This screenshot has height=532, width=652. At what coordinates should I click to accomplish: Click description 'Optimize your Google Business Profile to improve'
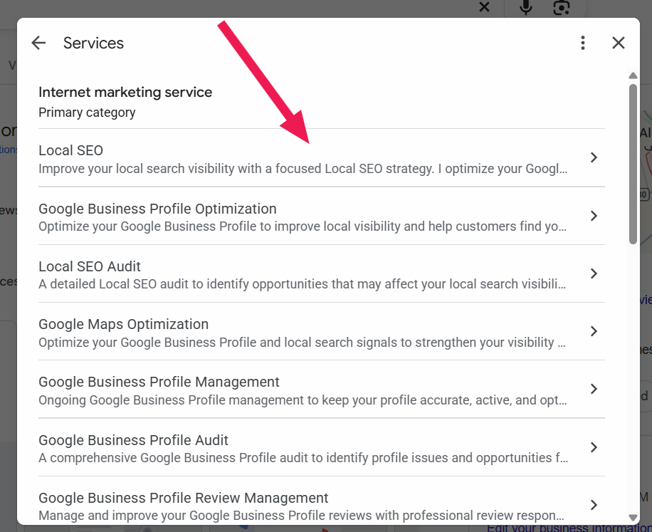pos(303,226)
